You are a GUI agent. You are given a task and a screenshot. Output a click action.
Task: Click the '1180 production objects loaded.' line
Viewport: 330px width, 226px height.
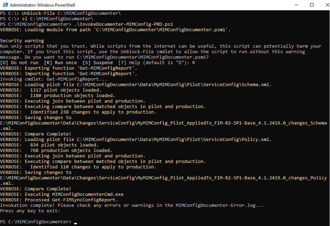(x=57, y=95)
